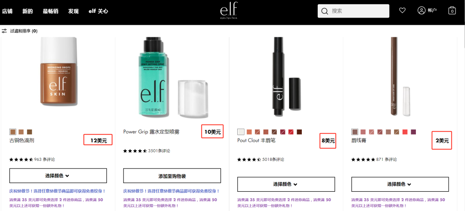Open the elf 关心 menu item
Image resolution: width=465 pixels, height=211 pixels.
[99, 12]
